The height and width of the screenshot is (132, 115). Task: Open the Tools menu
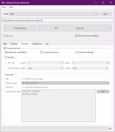click(4, 7)
